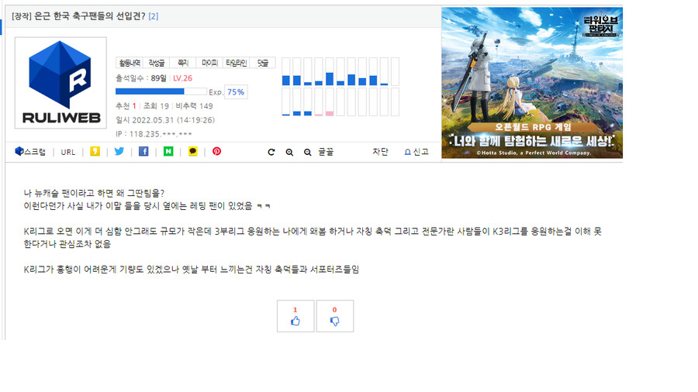Click the 출석일수 : 89일 attendance text

(x=141, y=78)
